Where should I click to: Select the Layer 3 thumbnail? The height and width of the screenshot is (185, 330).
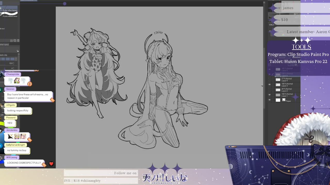(x=278, y=85)
